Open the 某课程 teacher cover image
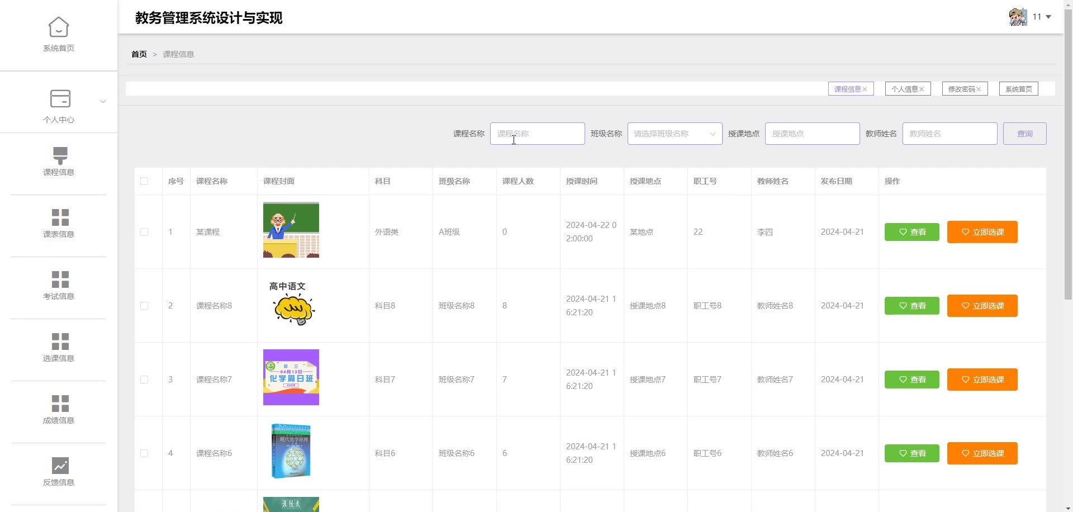Screen dimensions: 1073x512 [x=291, y=230]
